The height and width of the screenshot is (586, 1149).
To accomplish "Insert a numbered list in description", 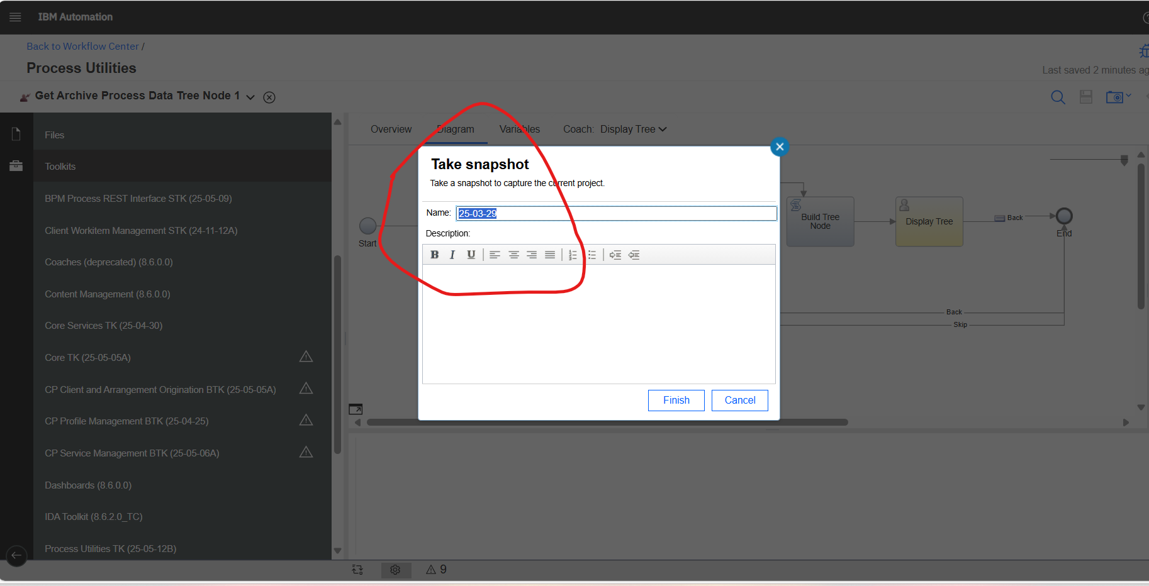I will coord(573,255).
